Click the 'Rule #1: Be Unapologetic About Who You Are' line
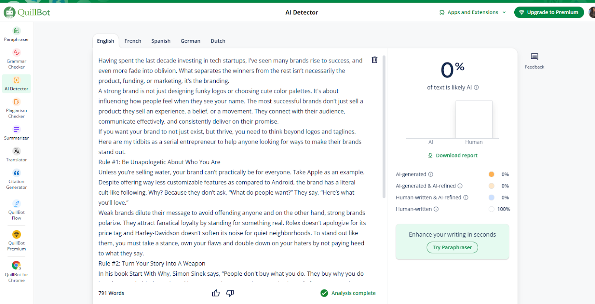The width and height of the screenshot is (595, 304). pos(159,162)
